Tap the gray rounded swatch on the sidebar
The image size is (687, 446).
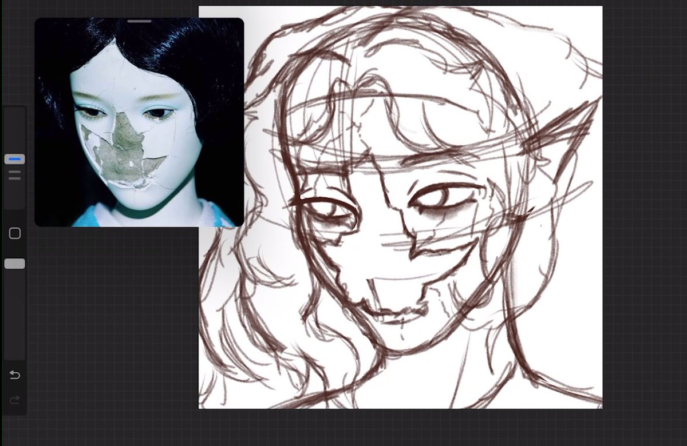[14, 263]
